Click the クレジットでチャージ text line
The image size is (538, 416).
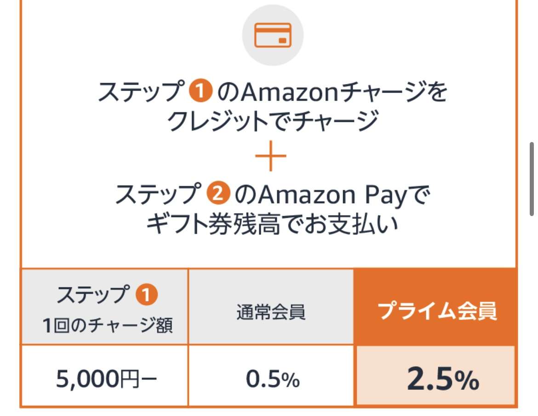point(273,121)
